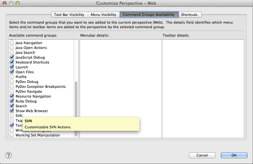This screenshot has width=253, height=164.
Task: Select the Java Navigation label text
Action: click(x=29, y=43)
